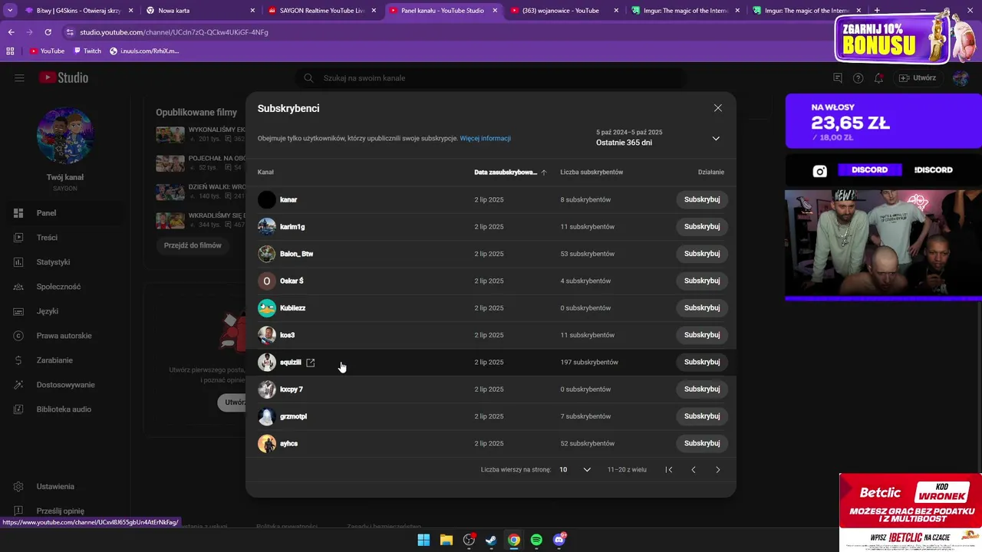Image resolution: width=982 pixels, height=552 pixels.
Task: Open Treści in sidebar
Action: click(x=65, y=238)
